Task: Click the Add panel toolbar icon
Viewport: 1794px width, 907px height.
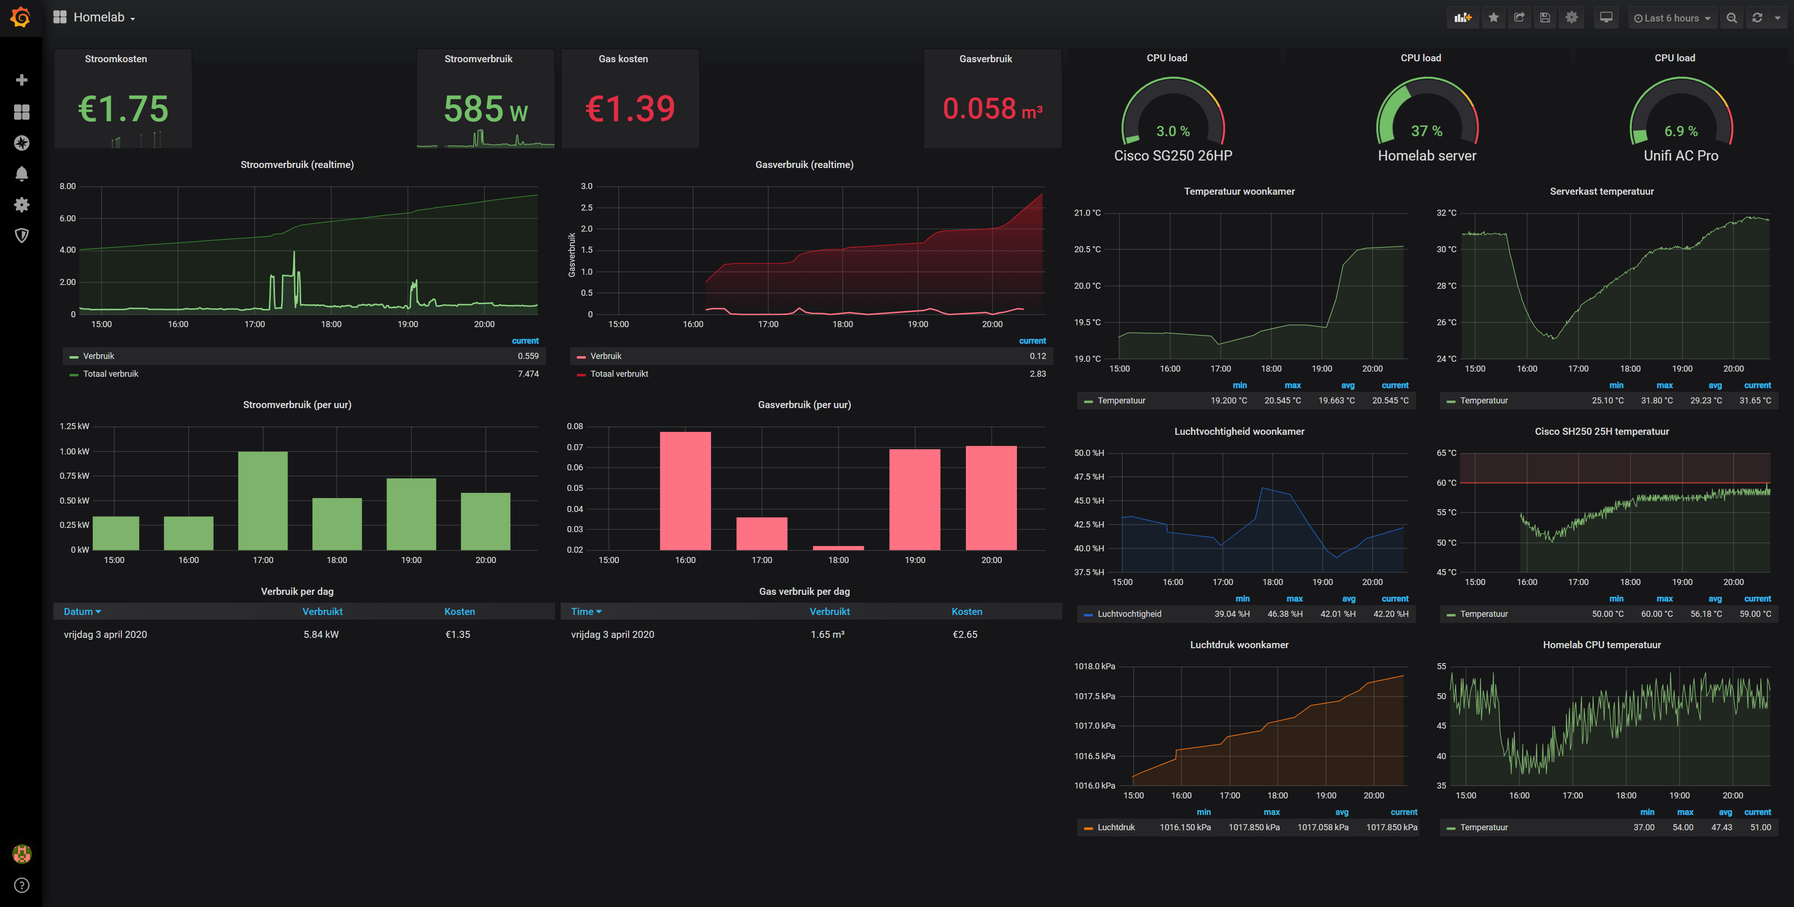Action: pyautogui.click(x=1462, y=18)
